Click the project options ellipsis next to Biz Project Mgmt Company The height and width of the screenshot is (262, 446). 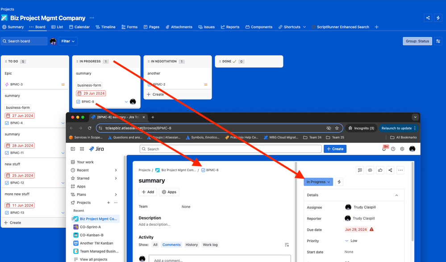[x=92, y=17]
